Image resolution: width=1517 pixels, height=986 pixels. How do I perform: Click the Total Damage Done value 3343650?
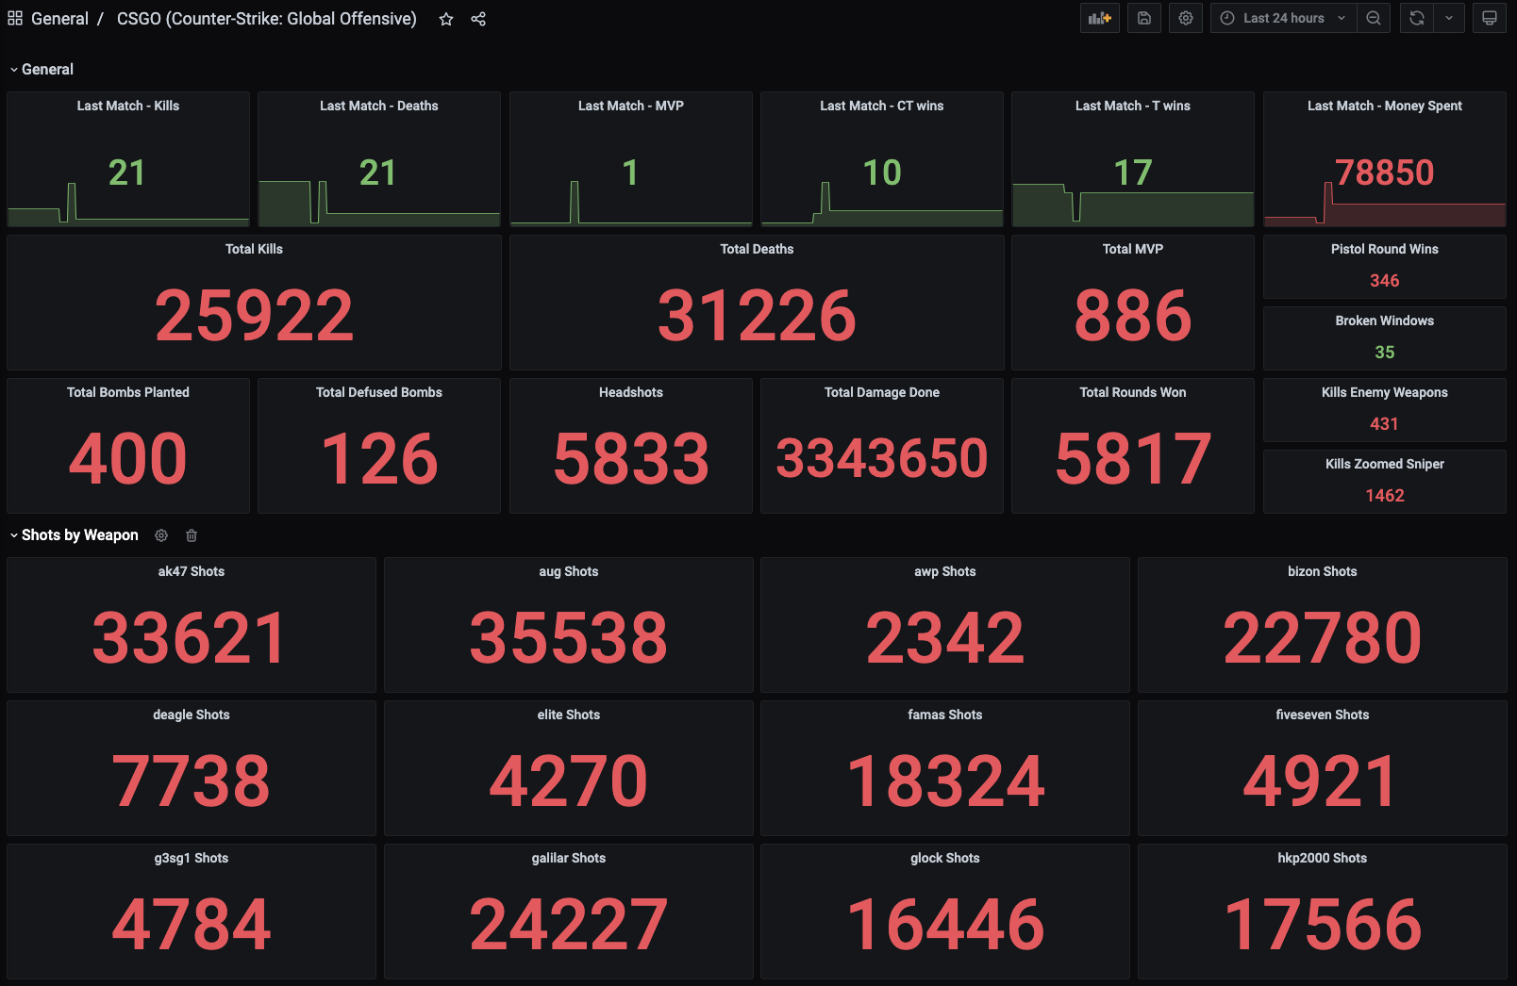[882, 458]
